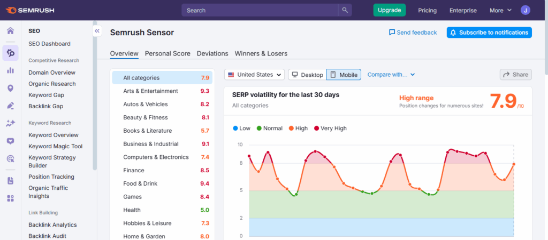
Task: Select Food & Drink category
Action: pyautogui.click(x=162, y=183)
